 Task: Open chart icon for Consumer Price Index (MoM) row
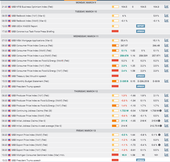click(166, 50)
